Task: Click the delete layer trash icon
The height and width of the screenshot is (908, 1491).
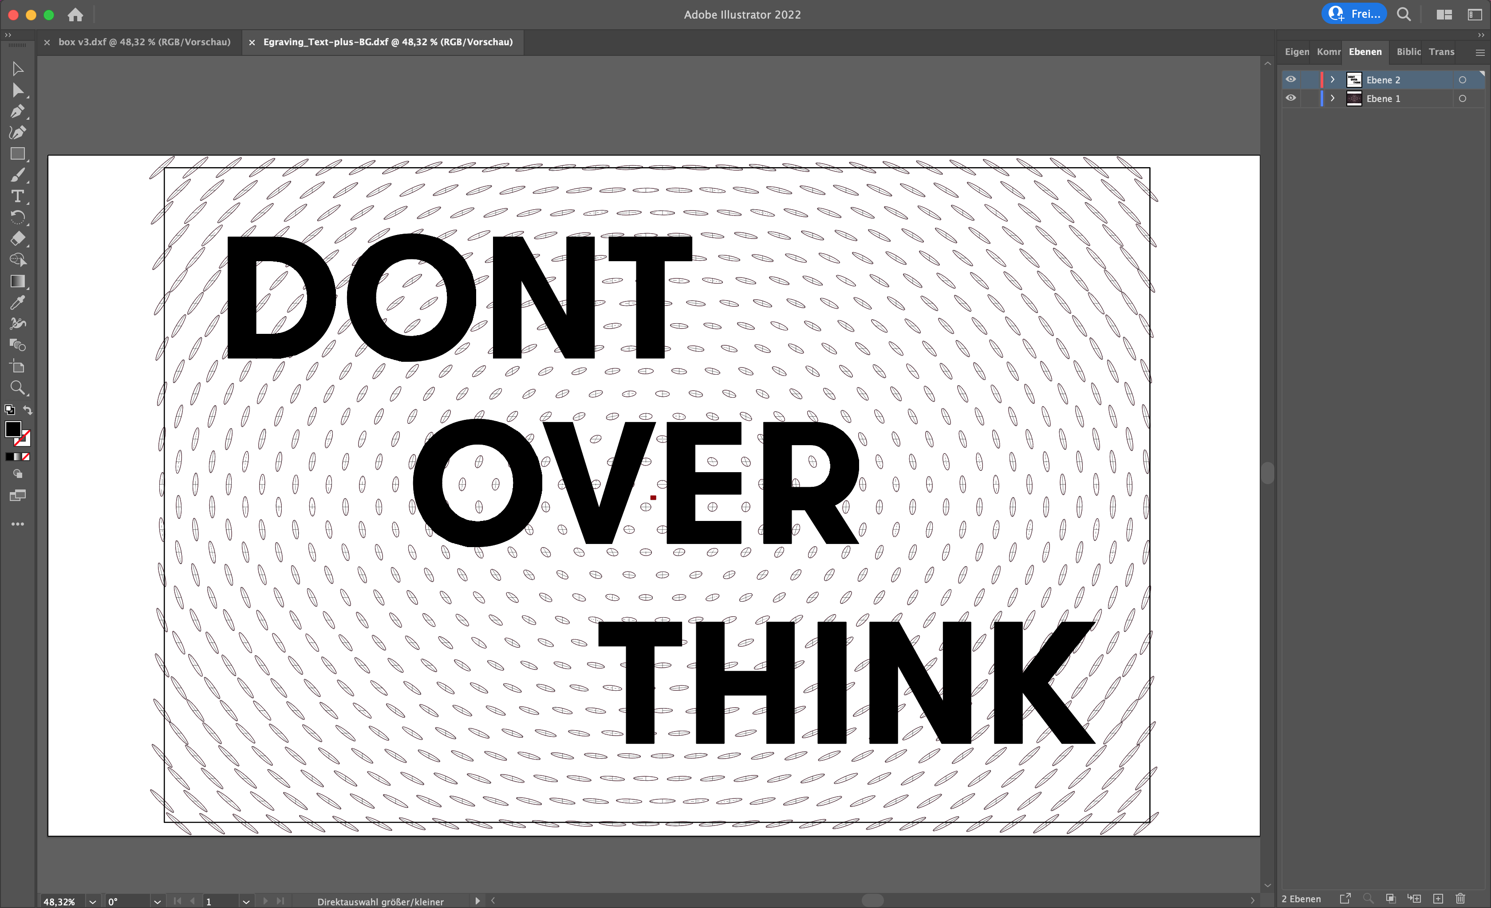Action: tap(1460, 899)
